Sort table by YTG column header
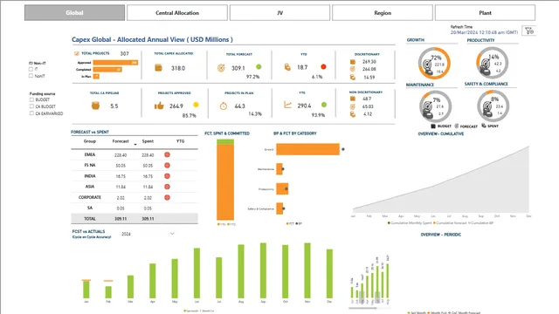This screenshot has width=559, height=314. 181,141
